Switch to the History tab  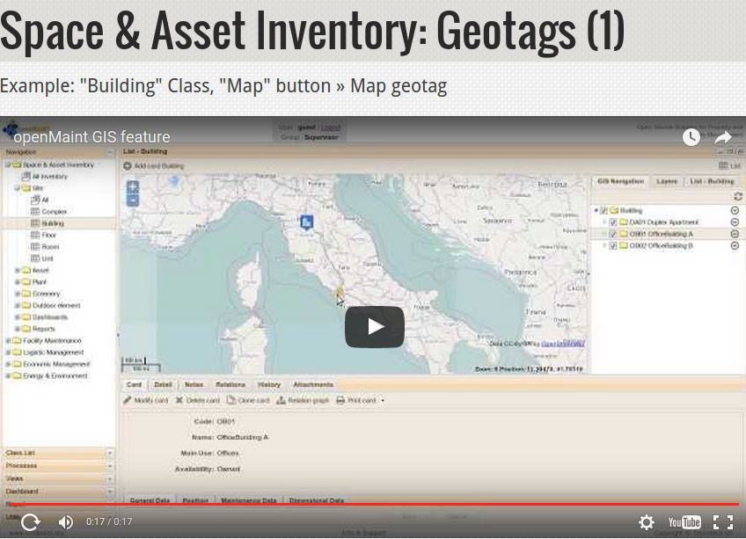coord(269,384)
